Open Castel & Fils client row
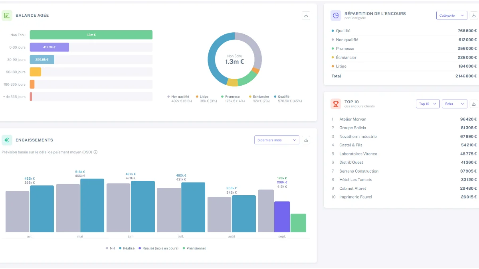The width and height of the screenshot is (479, 269). coord(404,145)
